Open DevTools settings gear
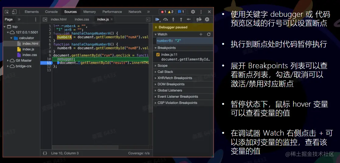Viewport: 340px width, 163px height. click(x=193, y=12)
